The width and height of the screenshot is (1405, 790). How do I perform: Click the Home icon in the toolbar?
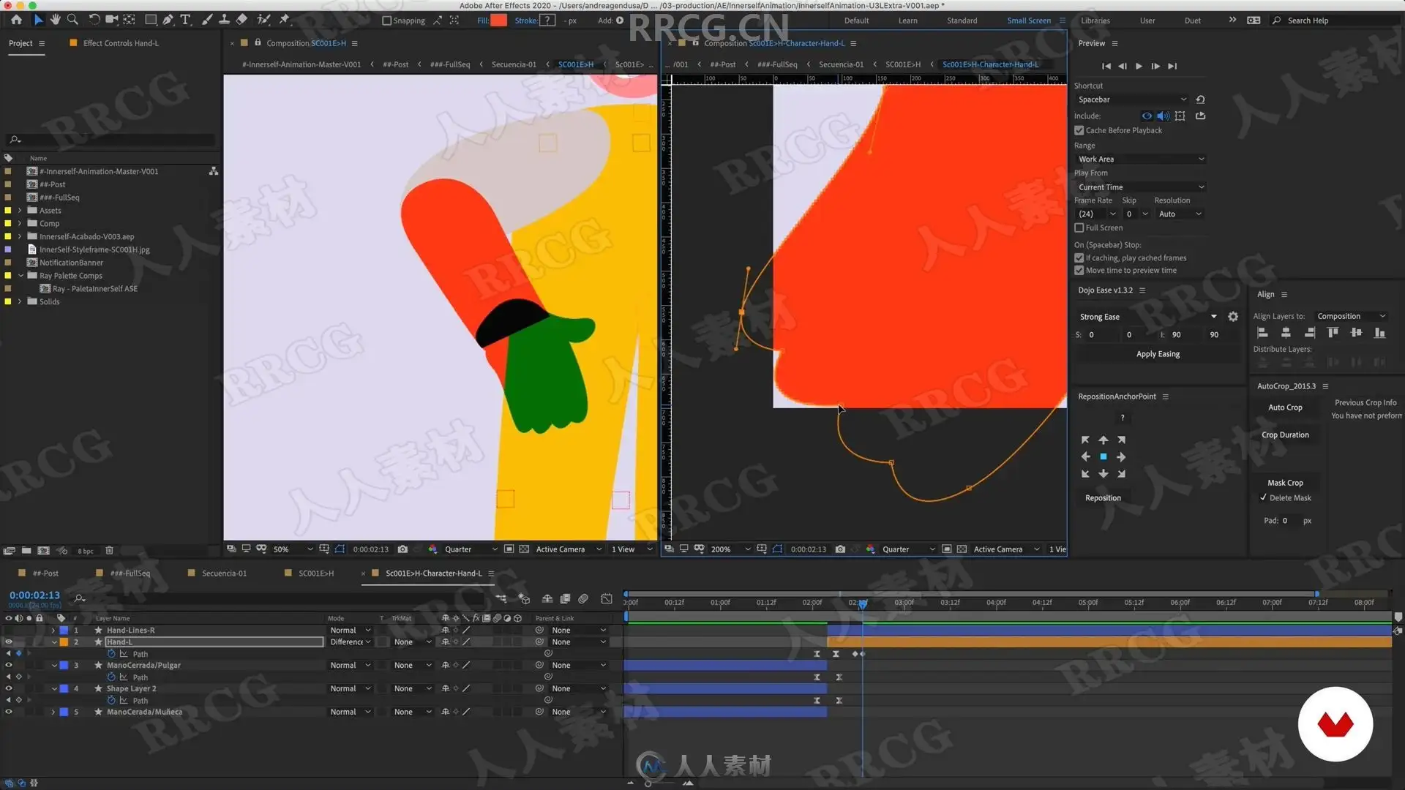click(x=16, y=20)
